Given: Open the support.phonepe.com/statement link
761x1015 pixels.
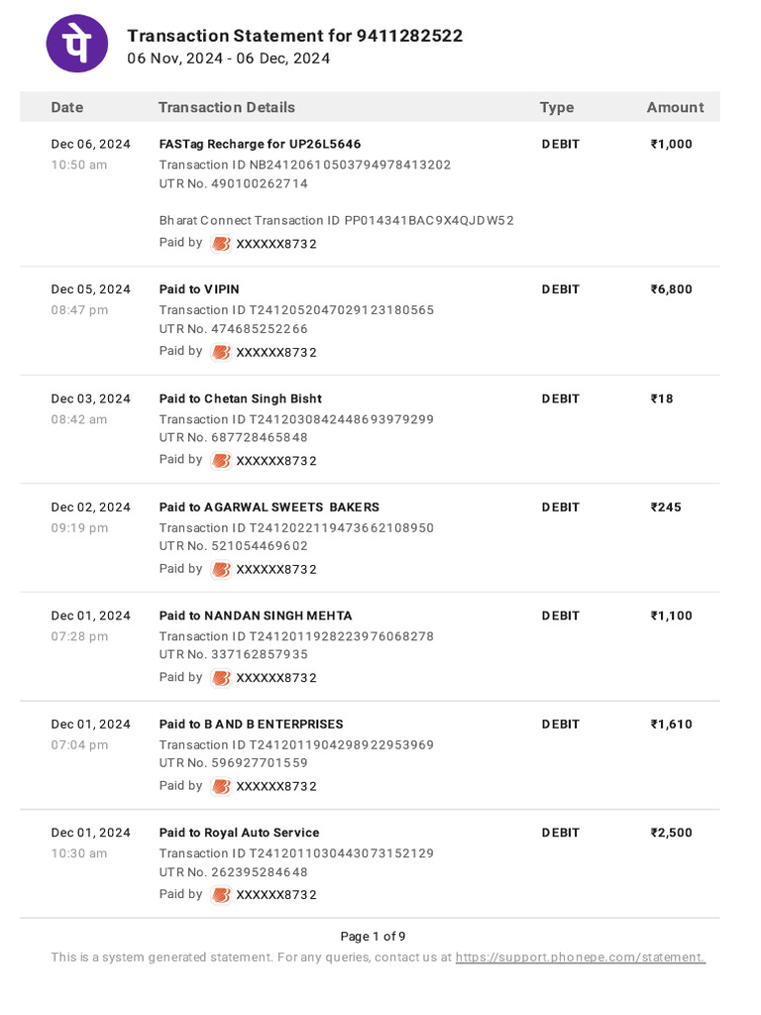Looking at the screenshot, I should pyautogui.click(x=581, y=957).
